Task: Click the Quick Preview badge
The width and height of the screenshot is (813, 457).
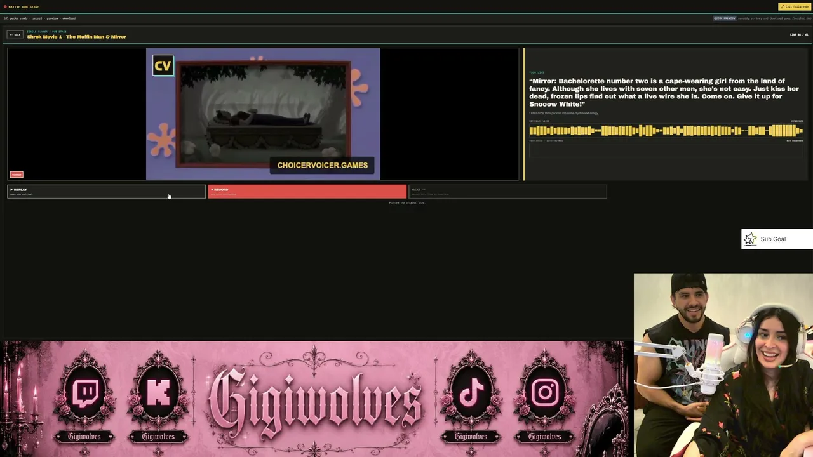Action: pos(725,18)
